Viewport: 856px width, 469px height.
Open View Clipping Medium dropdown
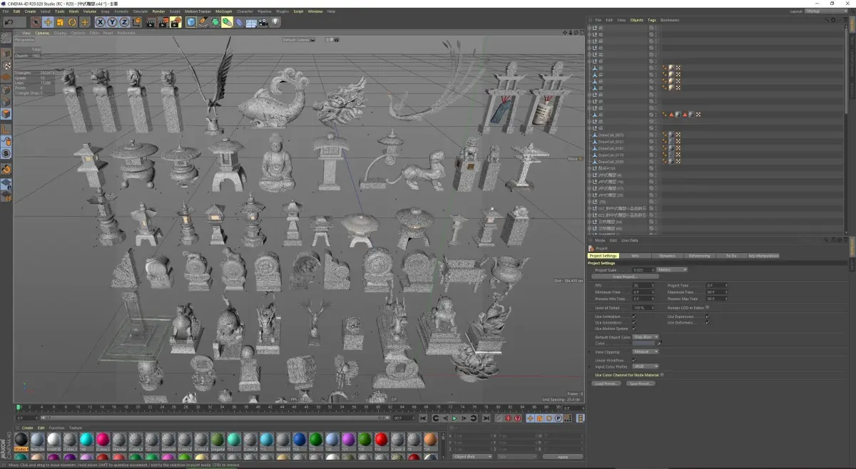coord(646,351)
